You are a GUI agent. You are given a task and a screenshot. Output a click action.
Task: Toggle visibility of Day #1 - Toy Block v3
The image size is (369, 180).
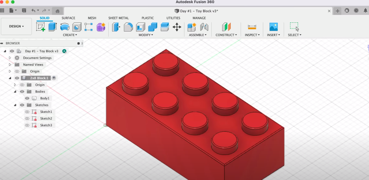[x=12, y=51]
